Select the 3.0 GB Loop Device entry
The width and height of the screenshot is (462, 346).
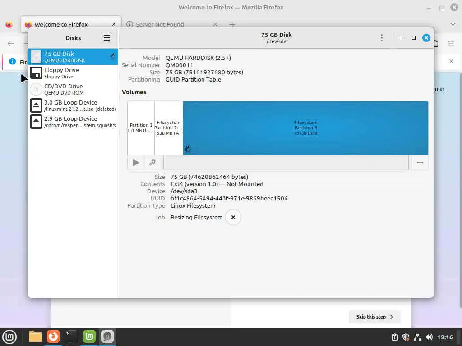tap(73, 105)
